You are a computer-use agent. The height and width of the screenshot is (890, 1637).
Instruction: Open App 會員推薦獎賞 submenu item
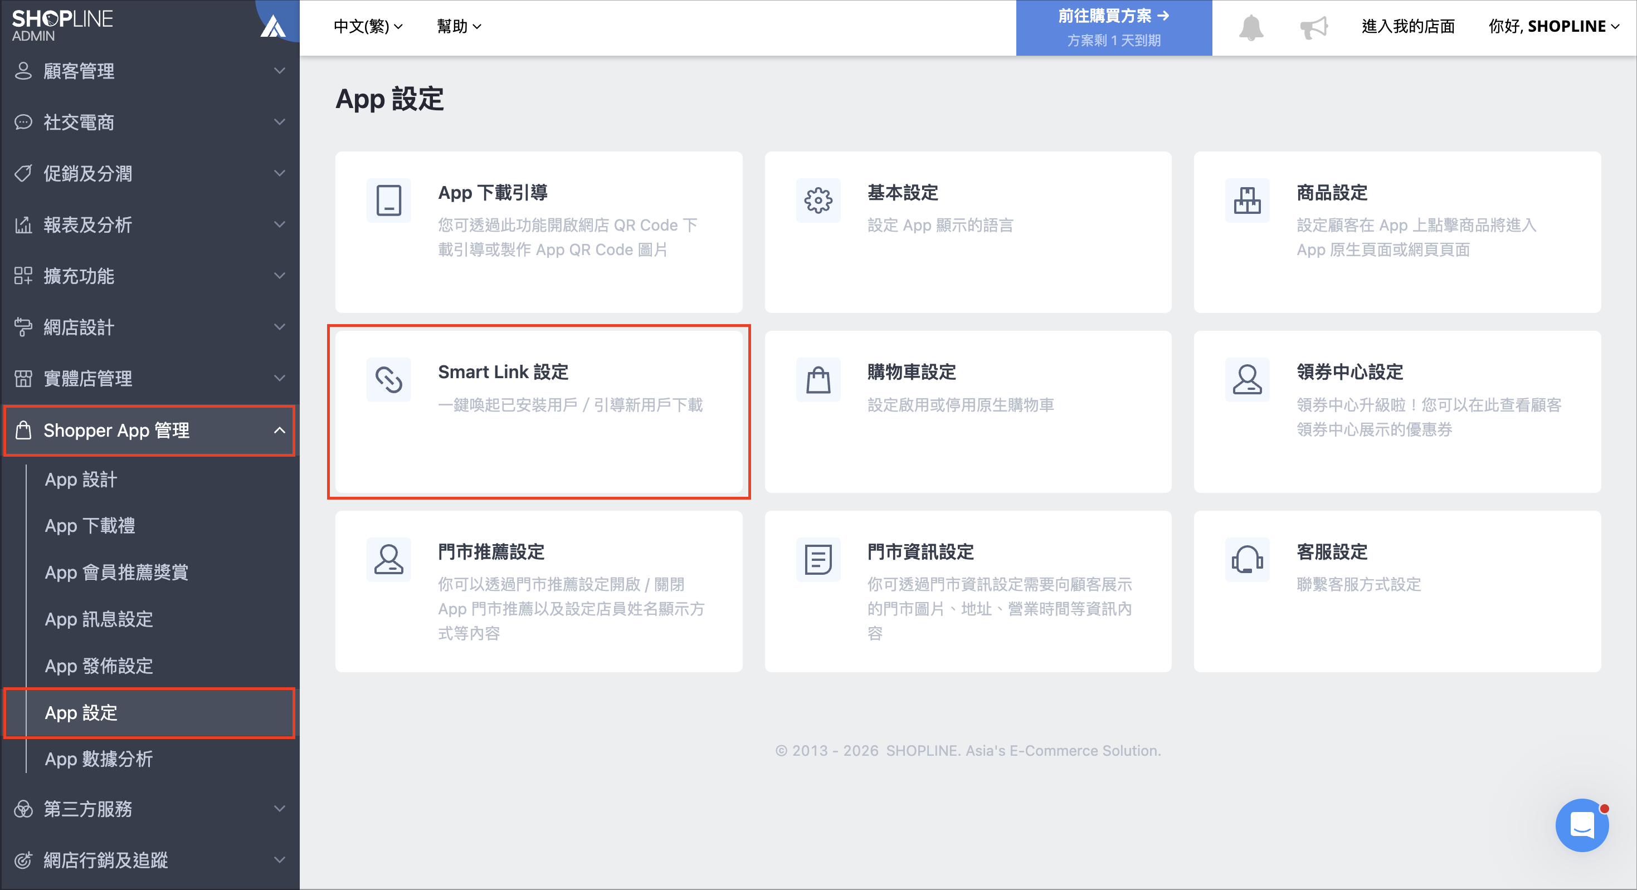[116, 573]
